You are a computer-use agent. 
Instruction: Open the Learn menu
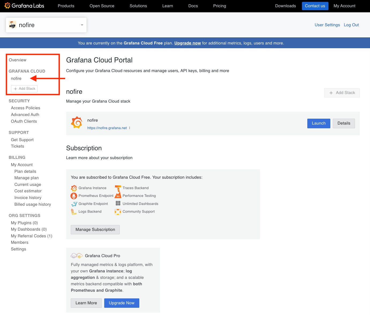pyautogui.click(x=168, y=6)
